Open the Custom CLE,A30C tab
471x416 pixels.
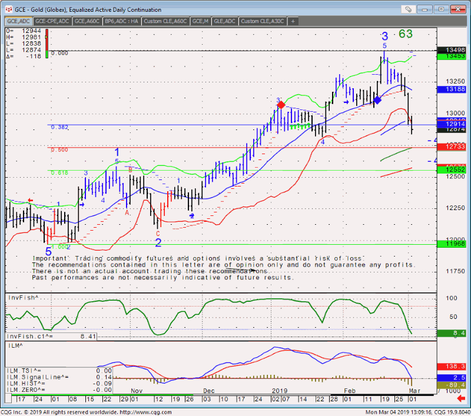click(262, 21)
